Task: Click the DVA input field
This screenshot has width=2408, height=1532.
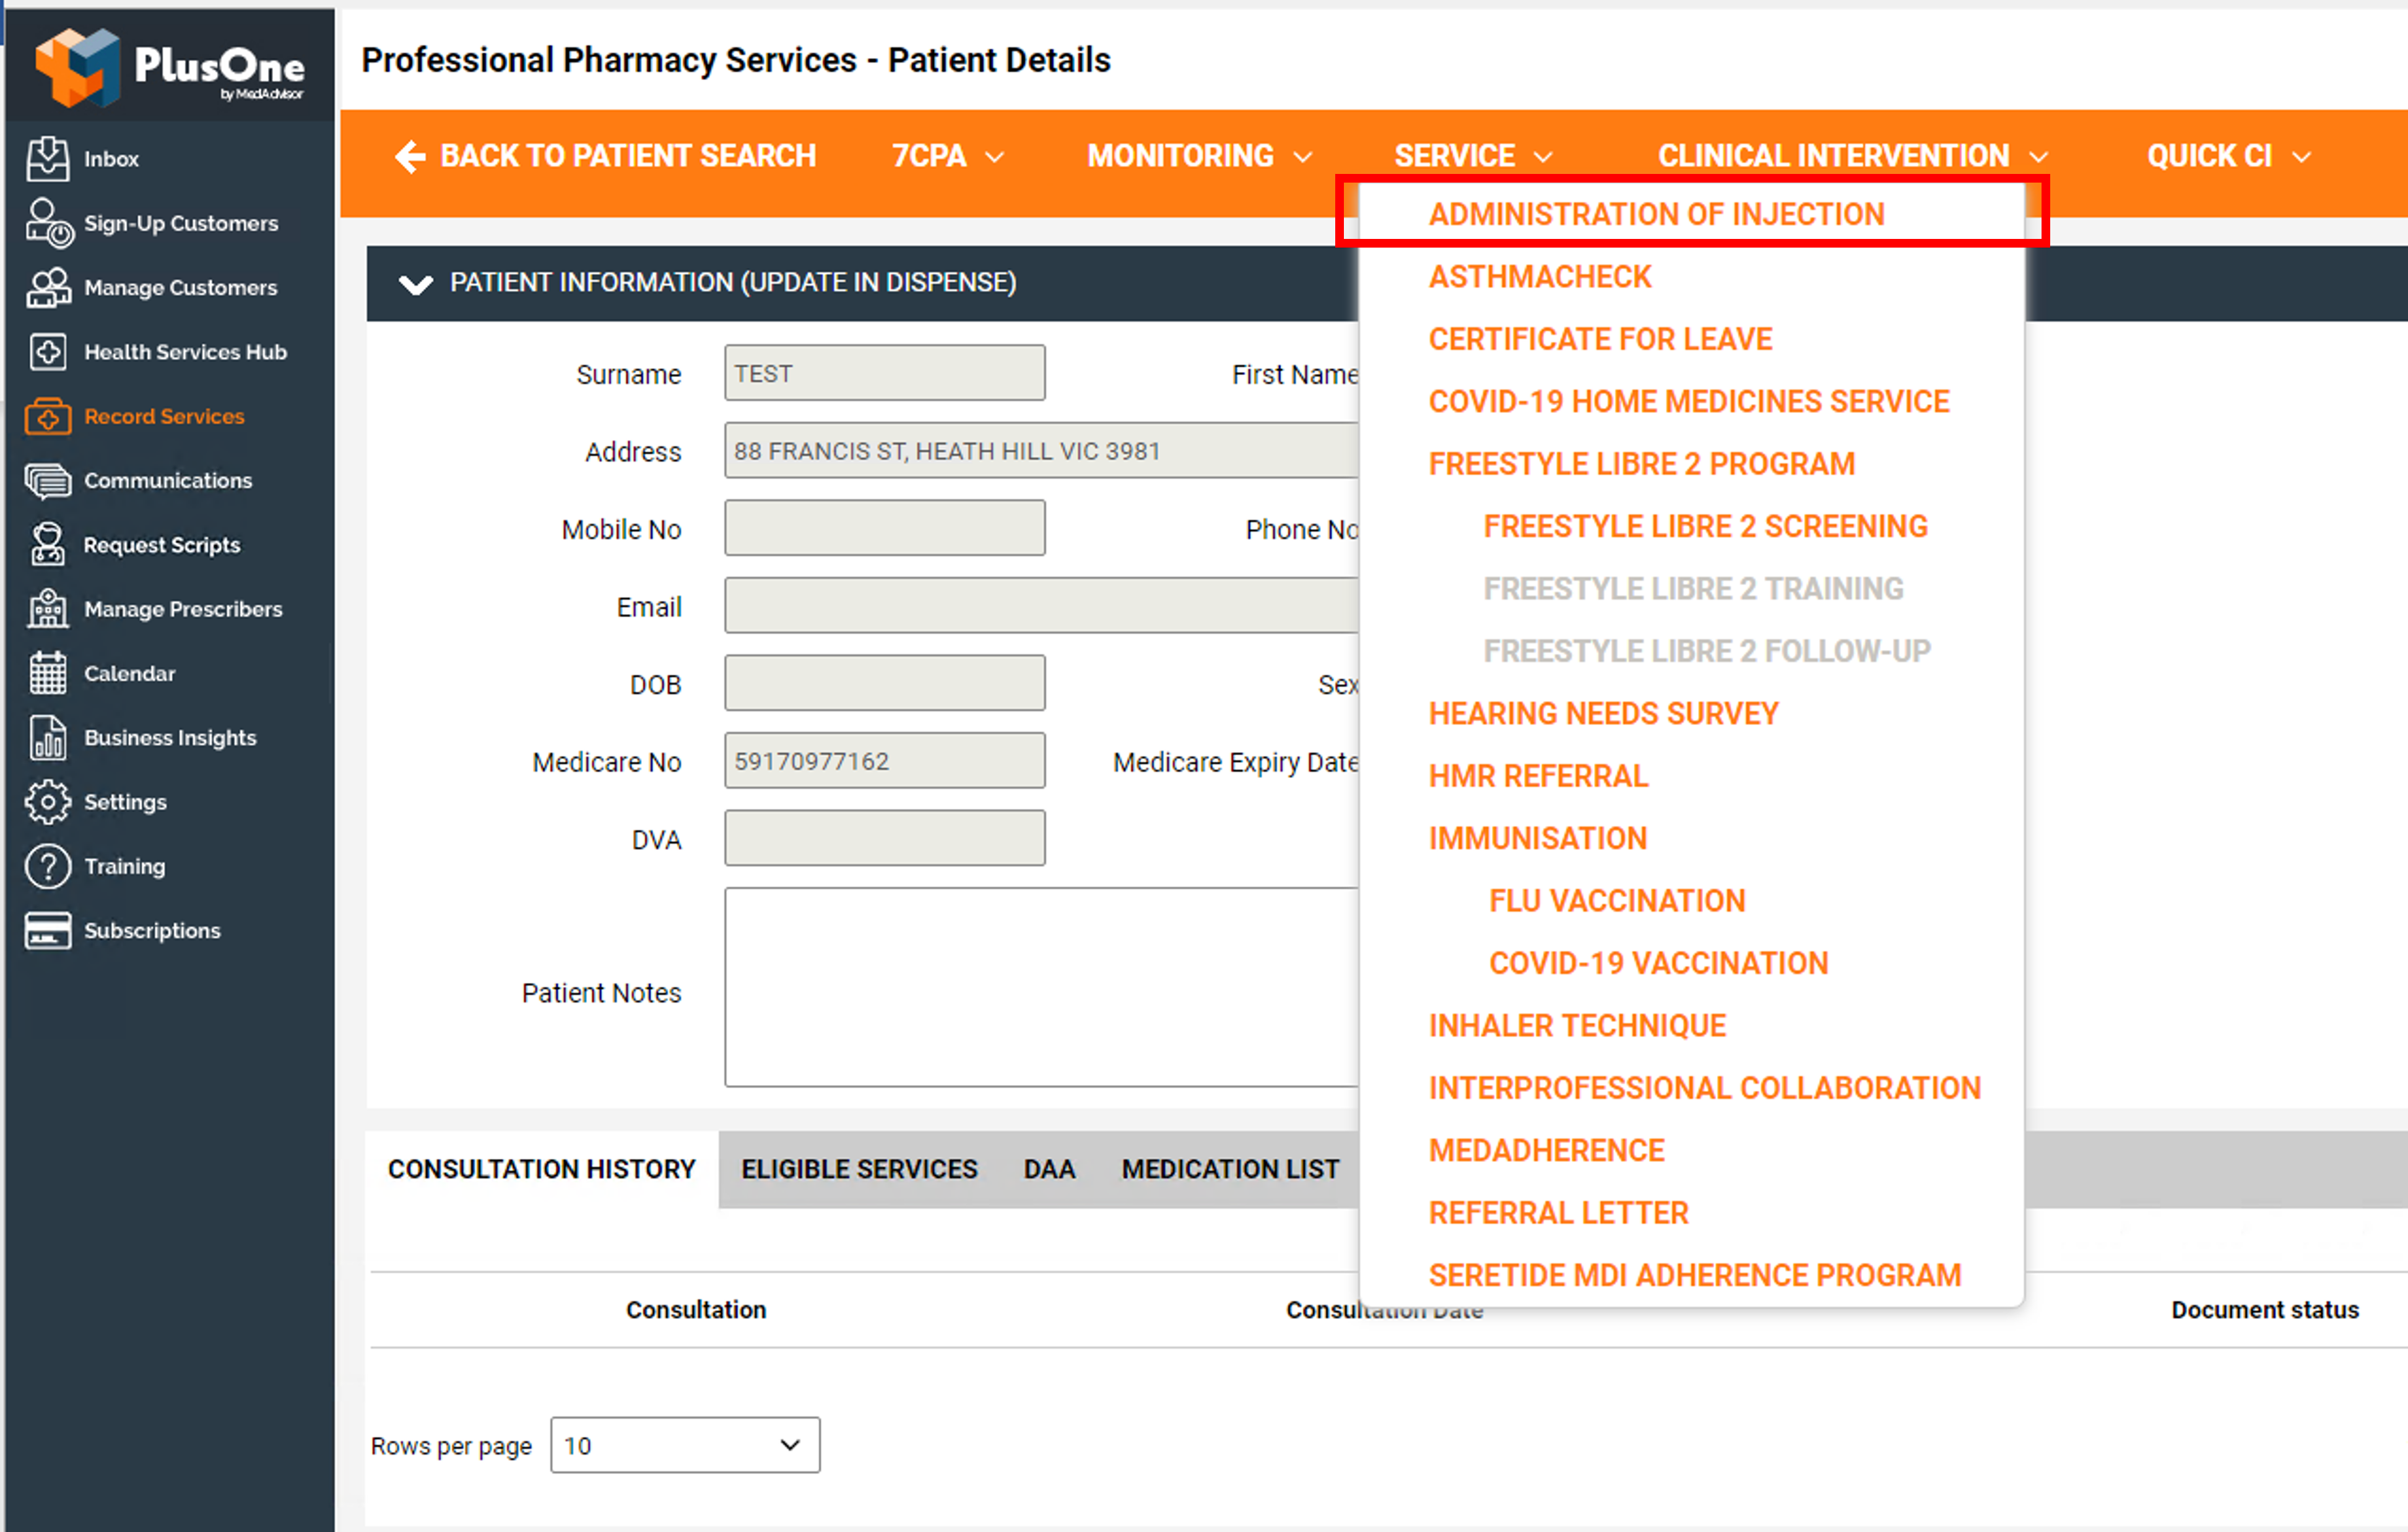Action: tap(885, 838)
